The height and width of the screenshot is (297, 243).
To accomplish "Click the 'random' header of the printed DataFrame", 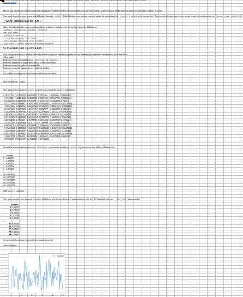I will [x=10, y=155].
